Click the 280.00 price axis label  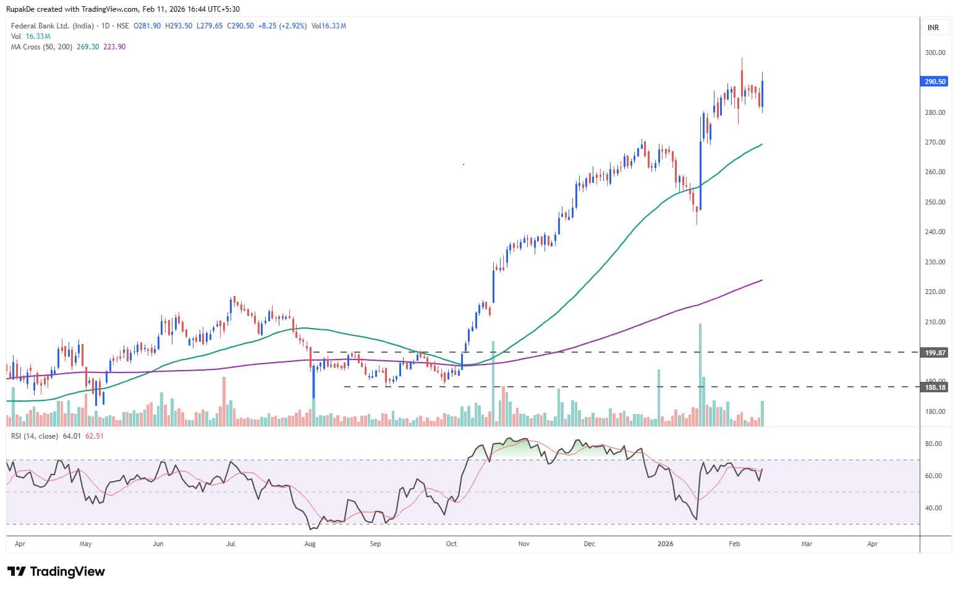(935, 112)
